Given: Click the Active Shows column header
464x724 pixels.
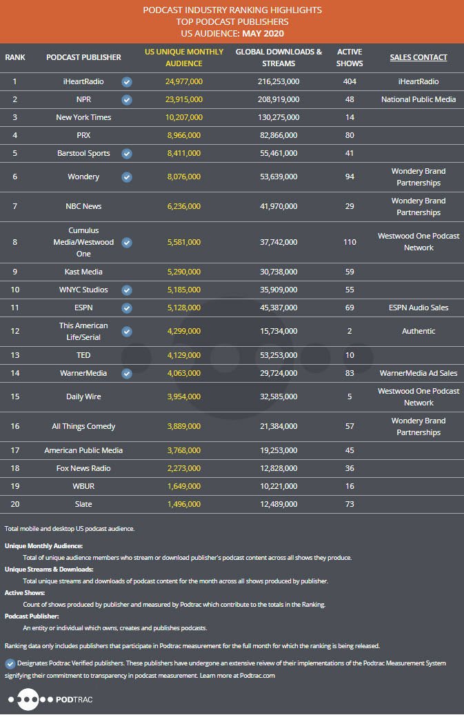Looking at the screenshot, I should click(350, 58).
